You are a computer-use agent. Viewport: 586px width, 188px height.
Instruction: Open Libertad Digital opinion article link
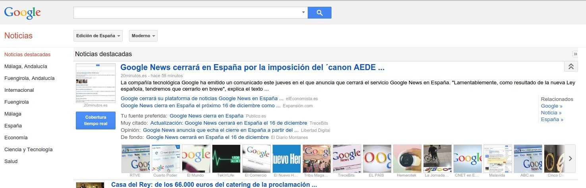[221, 130]
